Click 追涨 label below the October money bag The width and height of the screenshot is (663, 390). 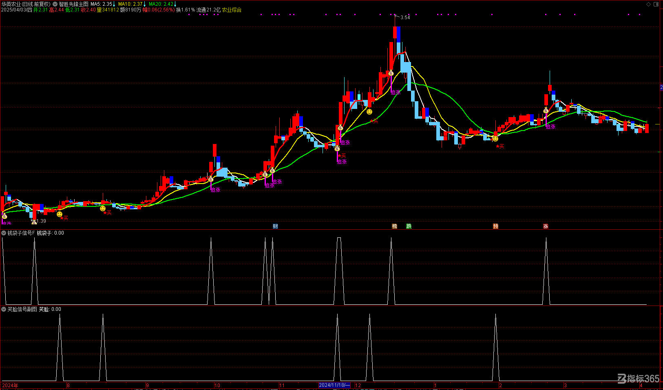click(x=216, y=190)
